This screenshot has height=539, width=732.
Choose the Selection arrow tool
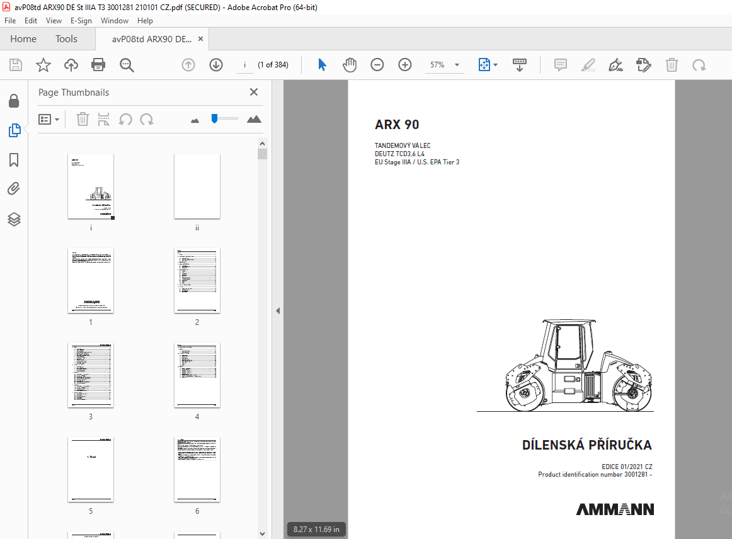coord(322,65)
